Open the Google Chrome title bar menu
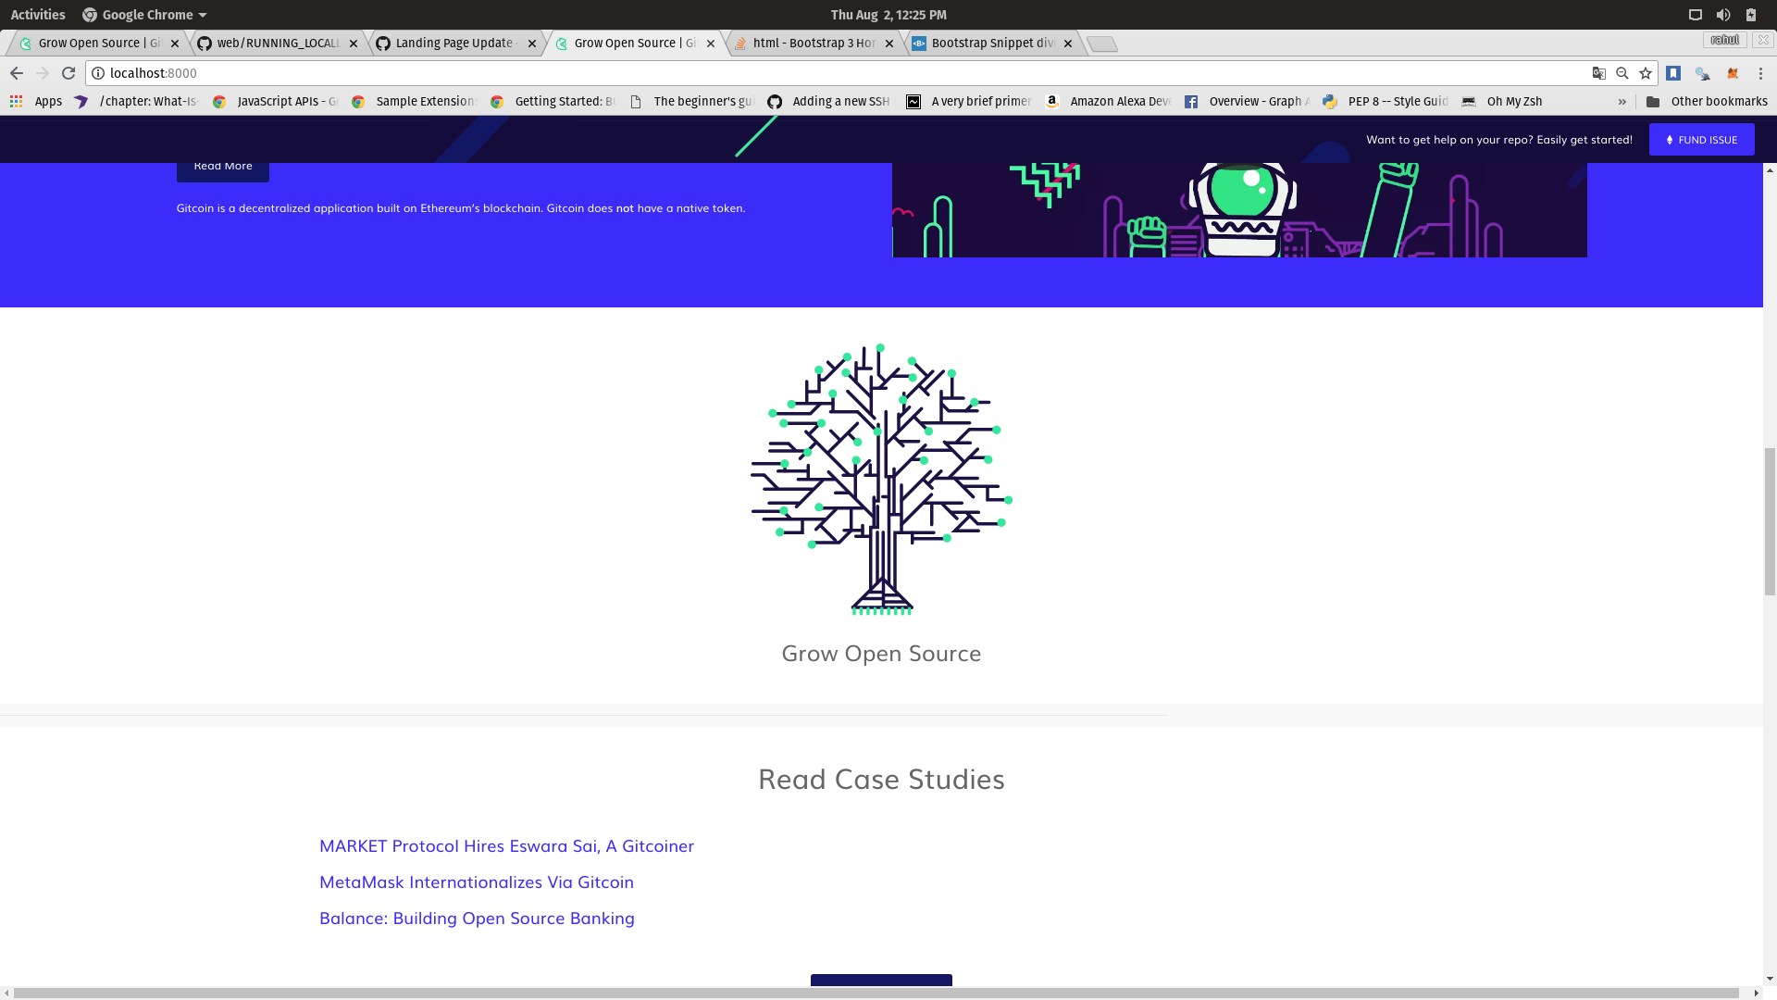 144,14
